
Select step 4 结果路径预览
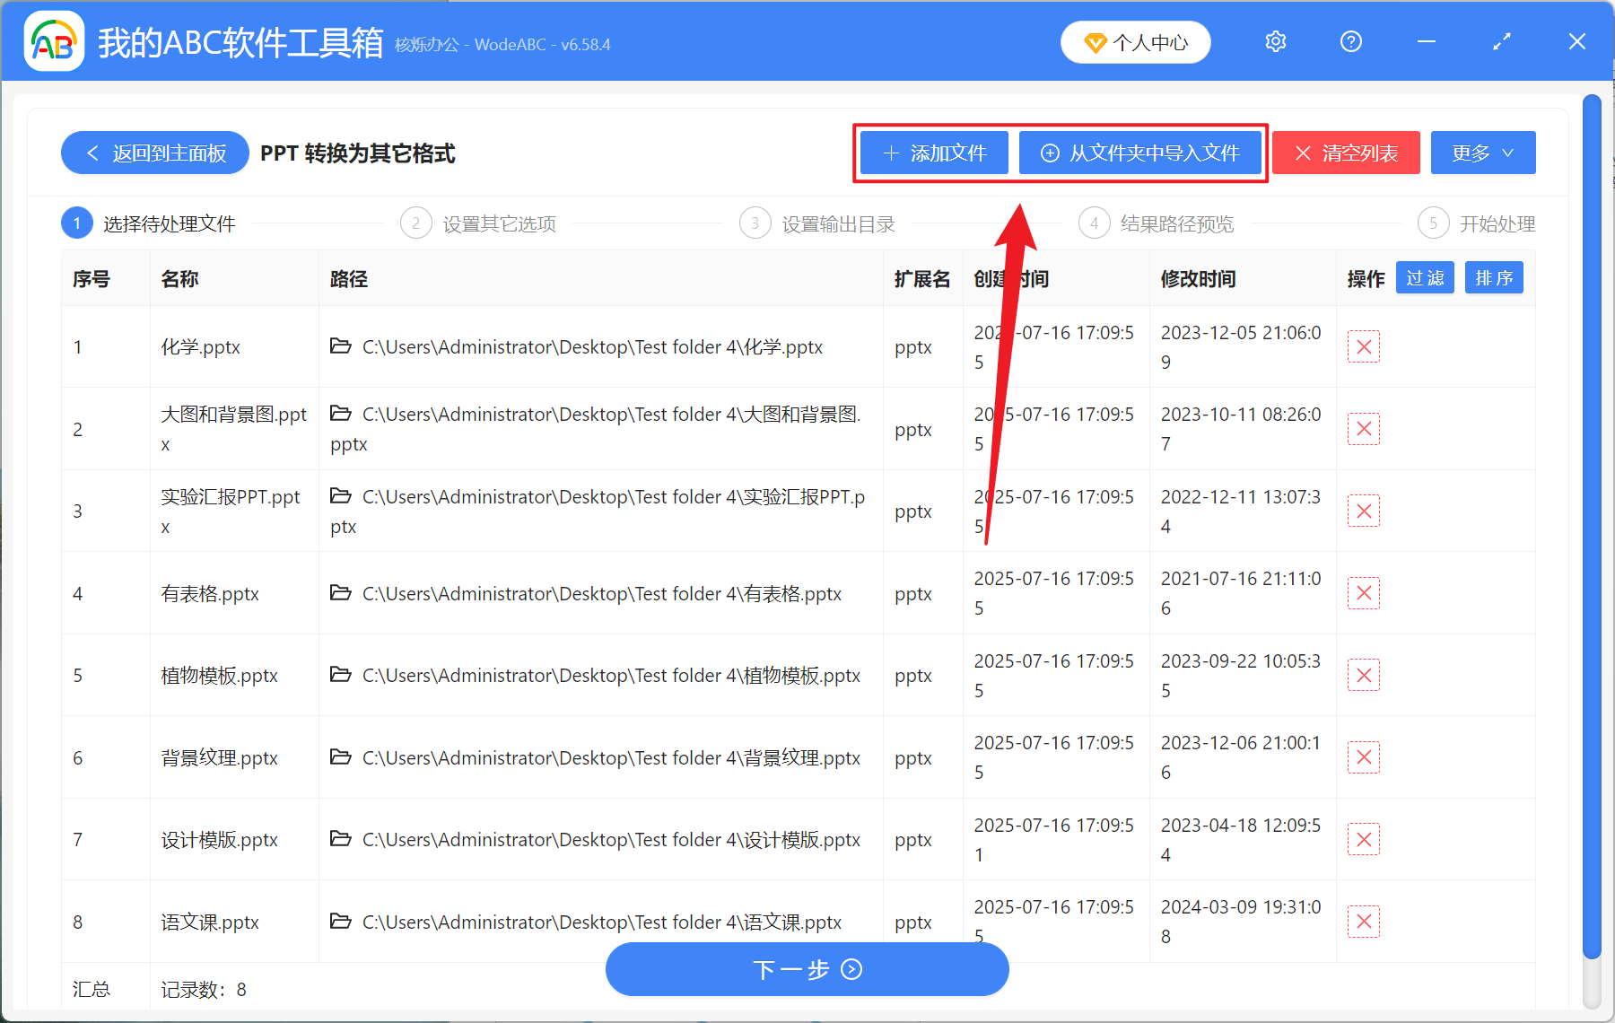1157,223
